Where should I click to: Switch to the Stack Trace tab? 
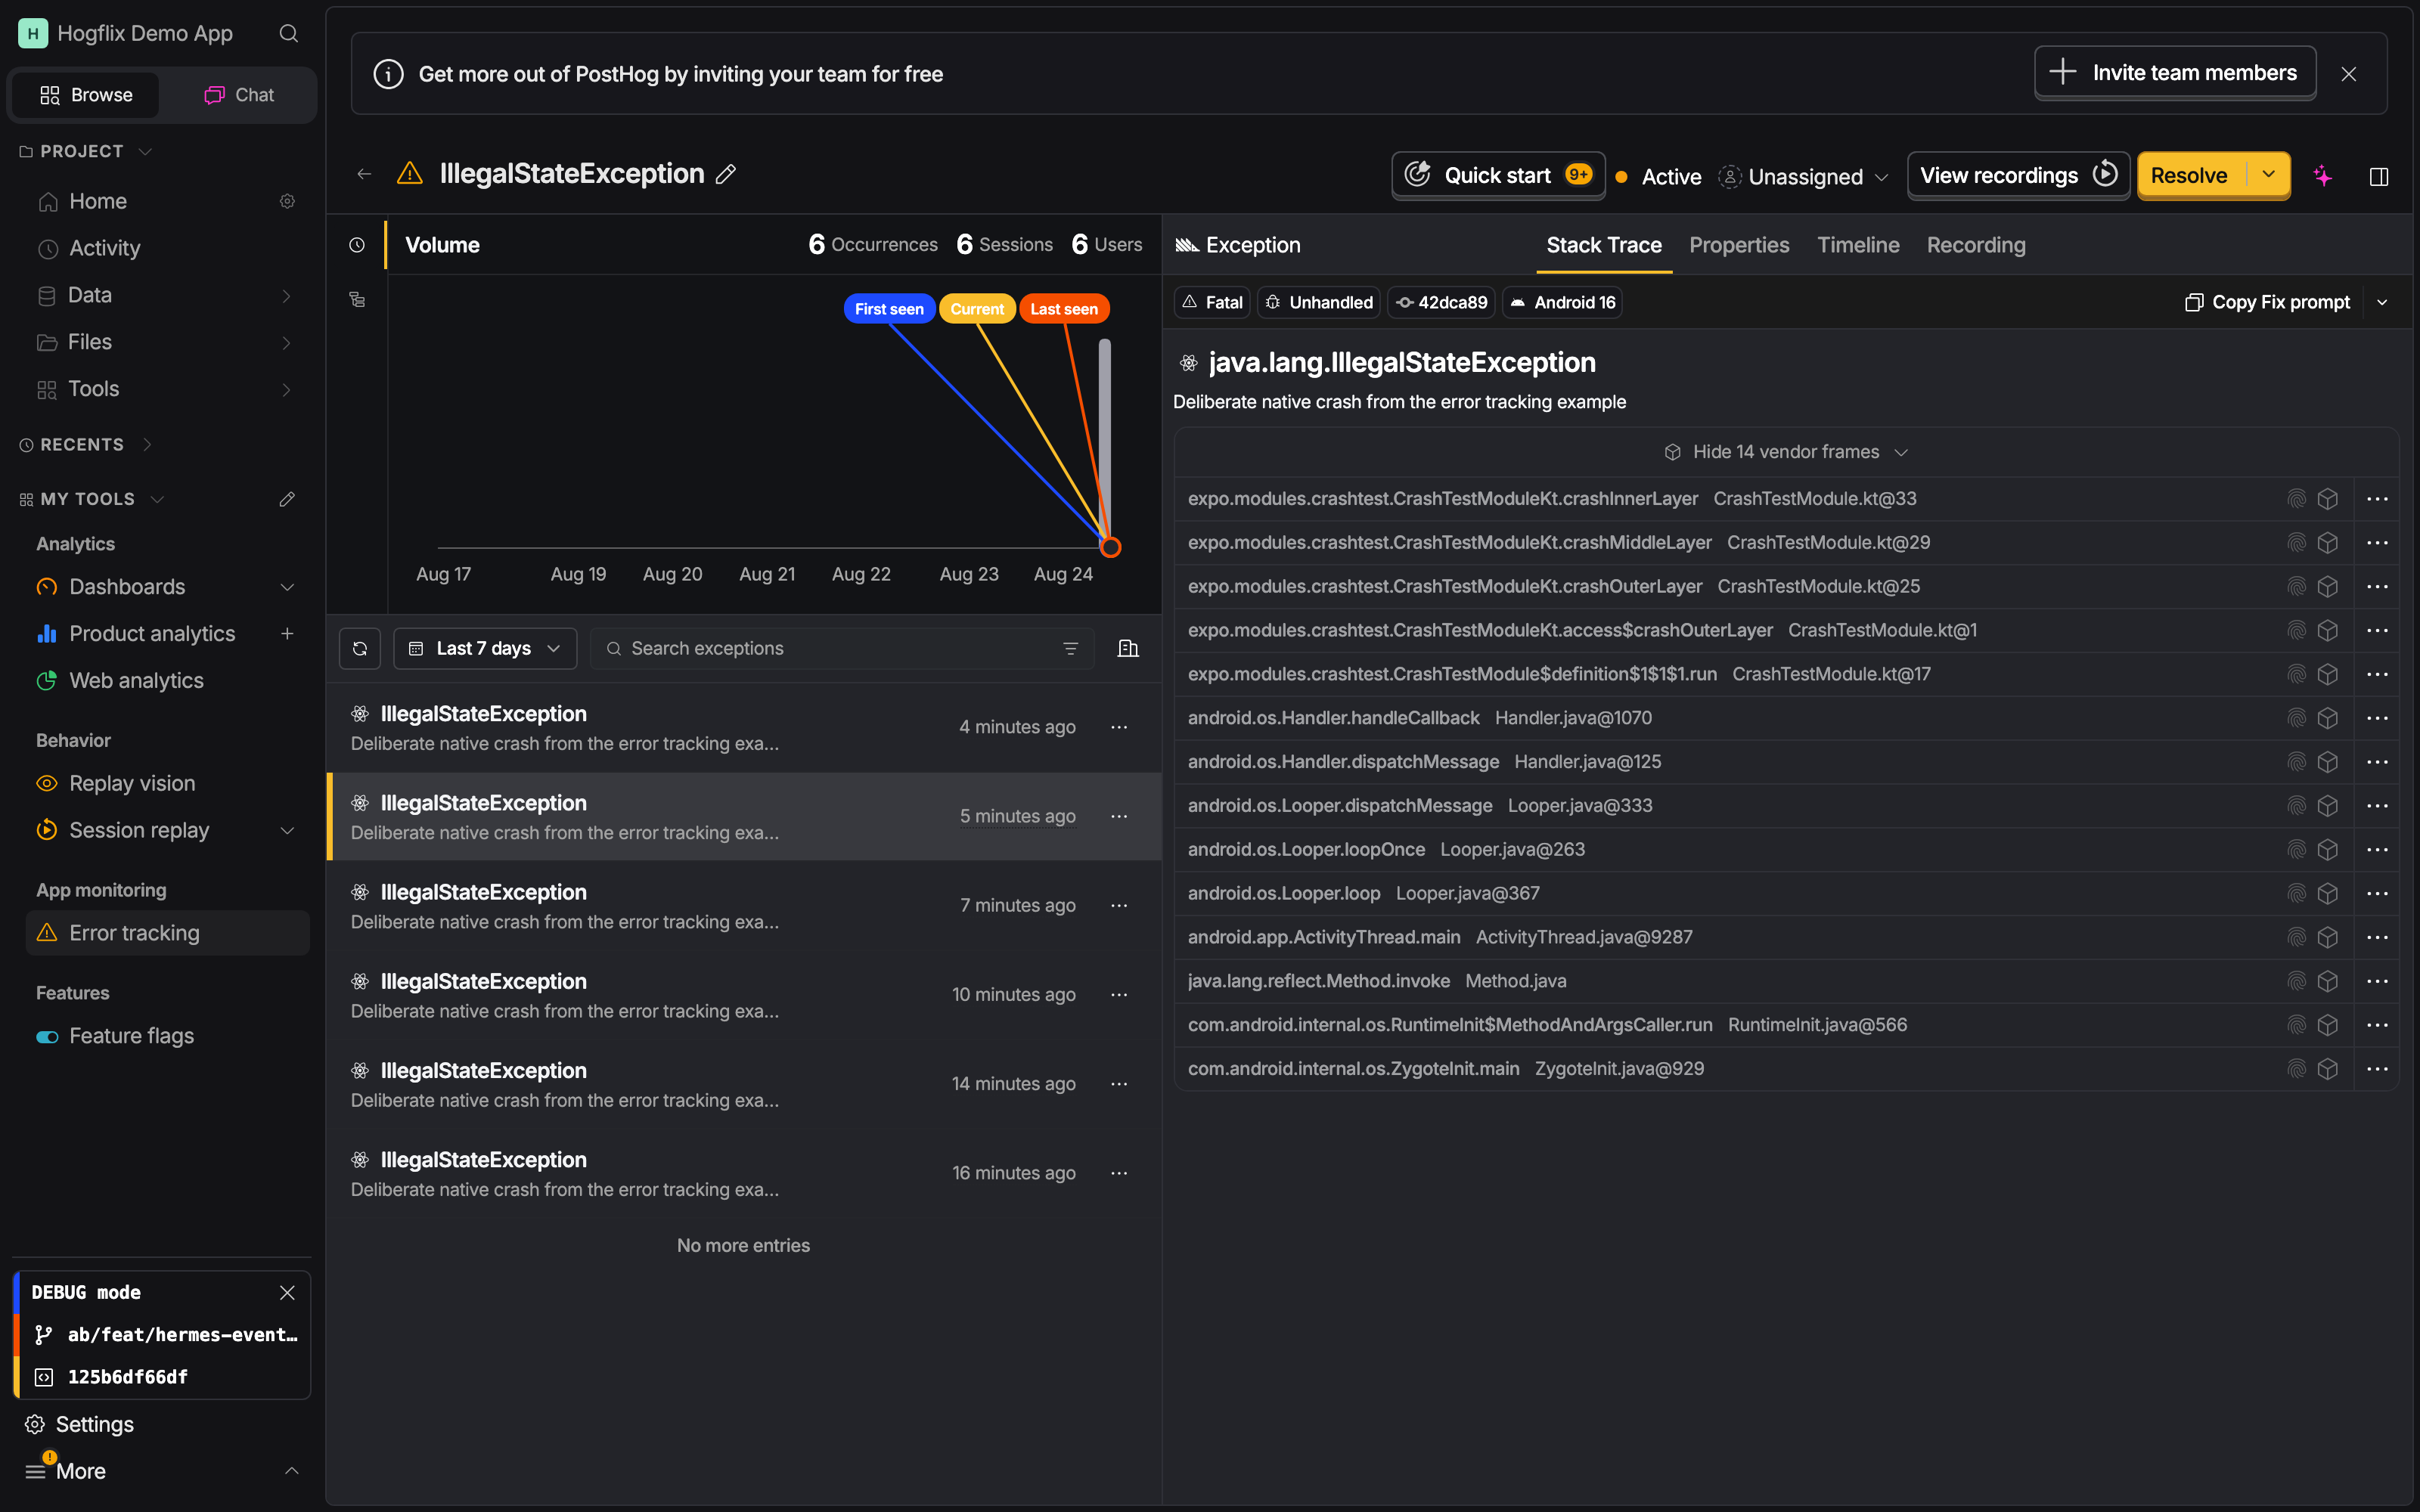coord(1604,245)
